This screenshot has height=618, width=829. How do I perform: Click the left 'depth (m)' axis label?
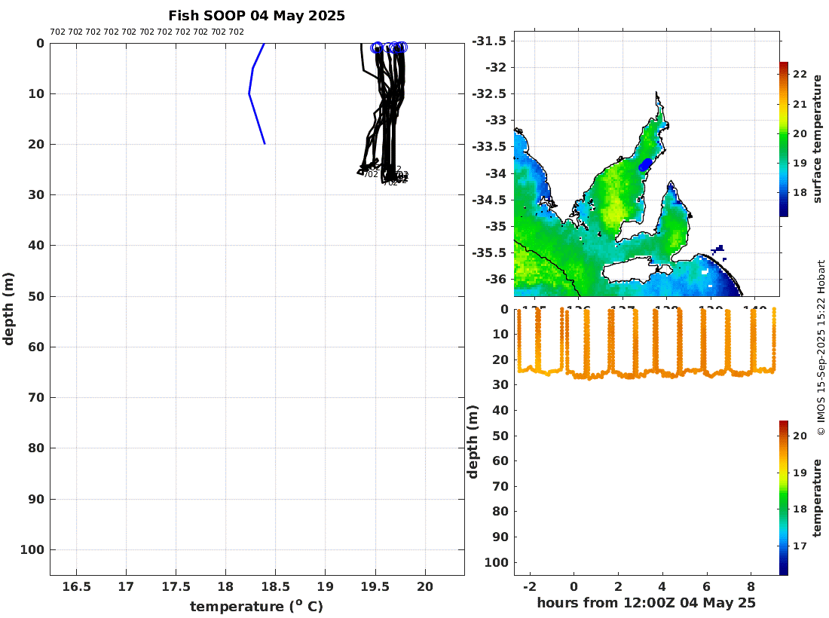pyautogui.click(x=8, y=309)
